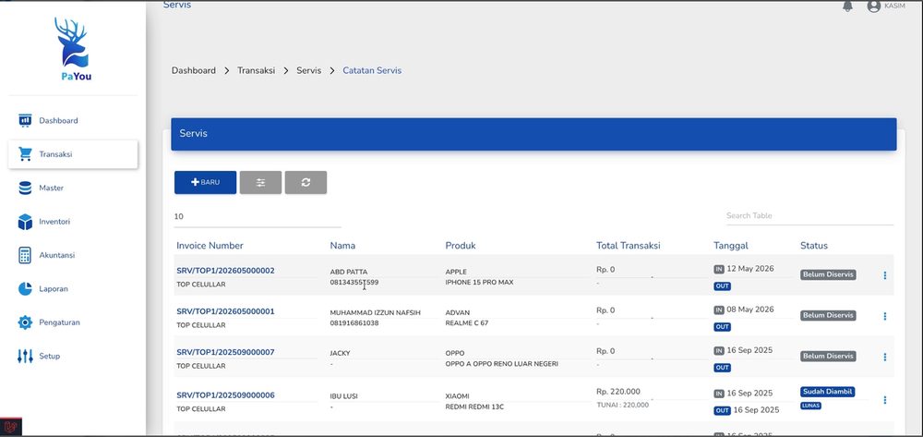
Task: Click the Sudah Diambil status badge
Action: 827,392
